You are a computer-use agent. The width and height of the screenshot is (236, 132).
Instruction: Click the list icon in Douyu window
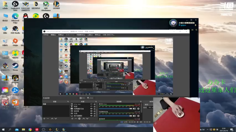[x=192, y=30]
